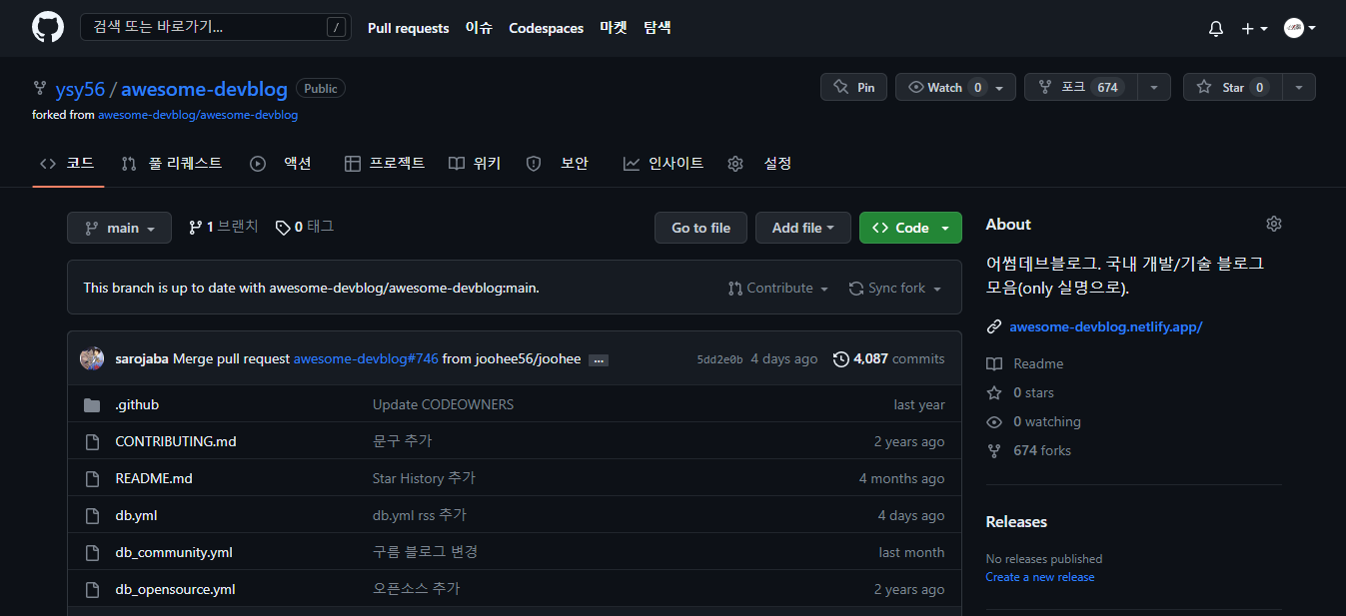Click the 포크 674 button
The image size is (1346, 616).
(x=1080, y=87)
